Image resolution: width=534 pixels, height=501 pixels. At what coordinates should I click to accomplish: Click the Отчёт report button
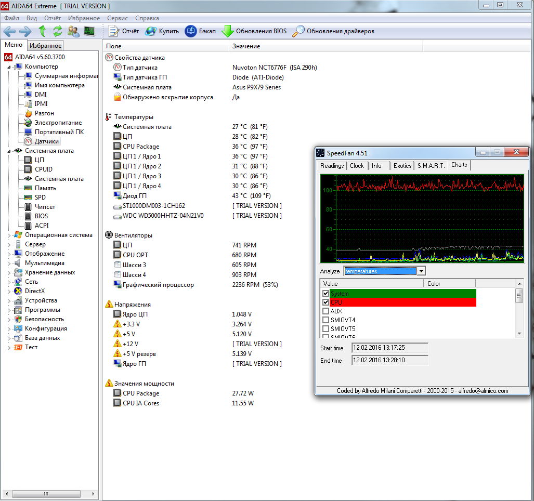[x=124, y=31]
